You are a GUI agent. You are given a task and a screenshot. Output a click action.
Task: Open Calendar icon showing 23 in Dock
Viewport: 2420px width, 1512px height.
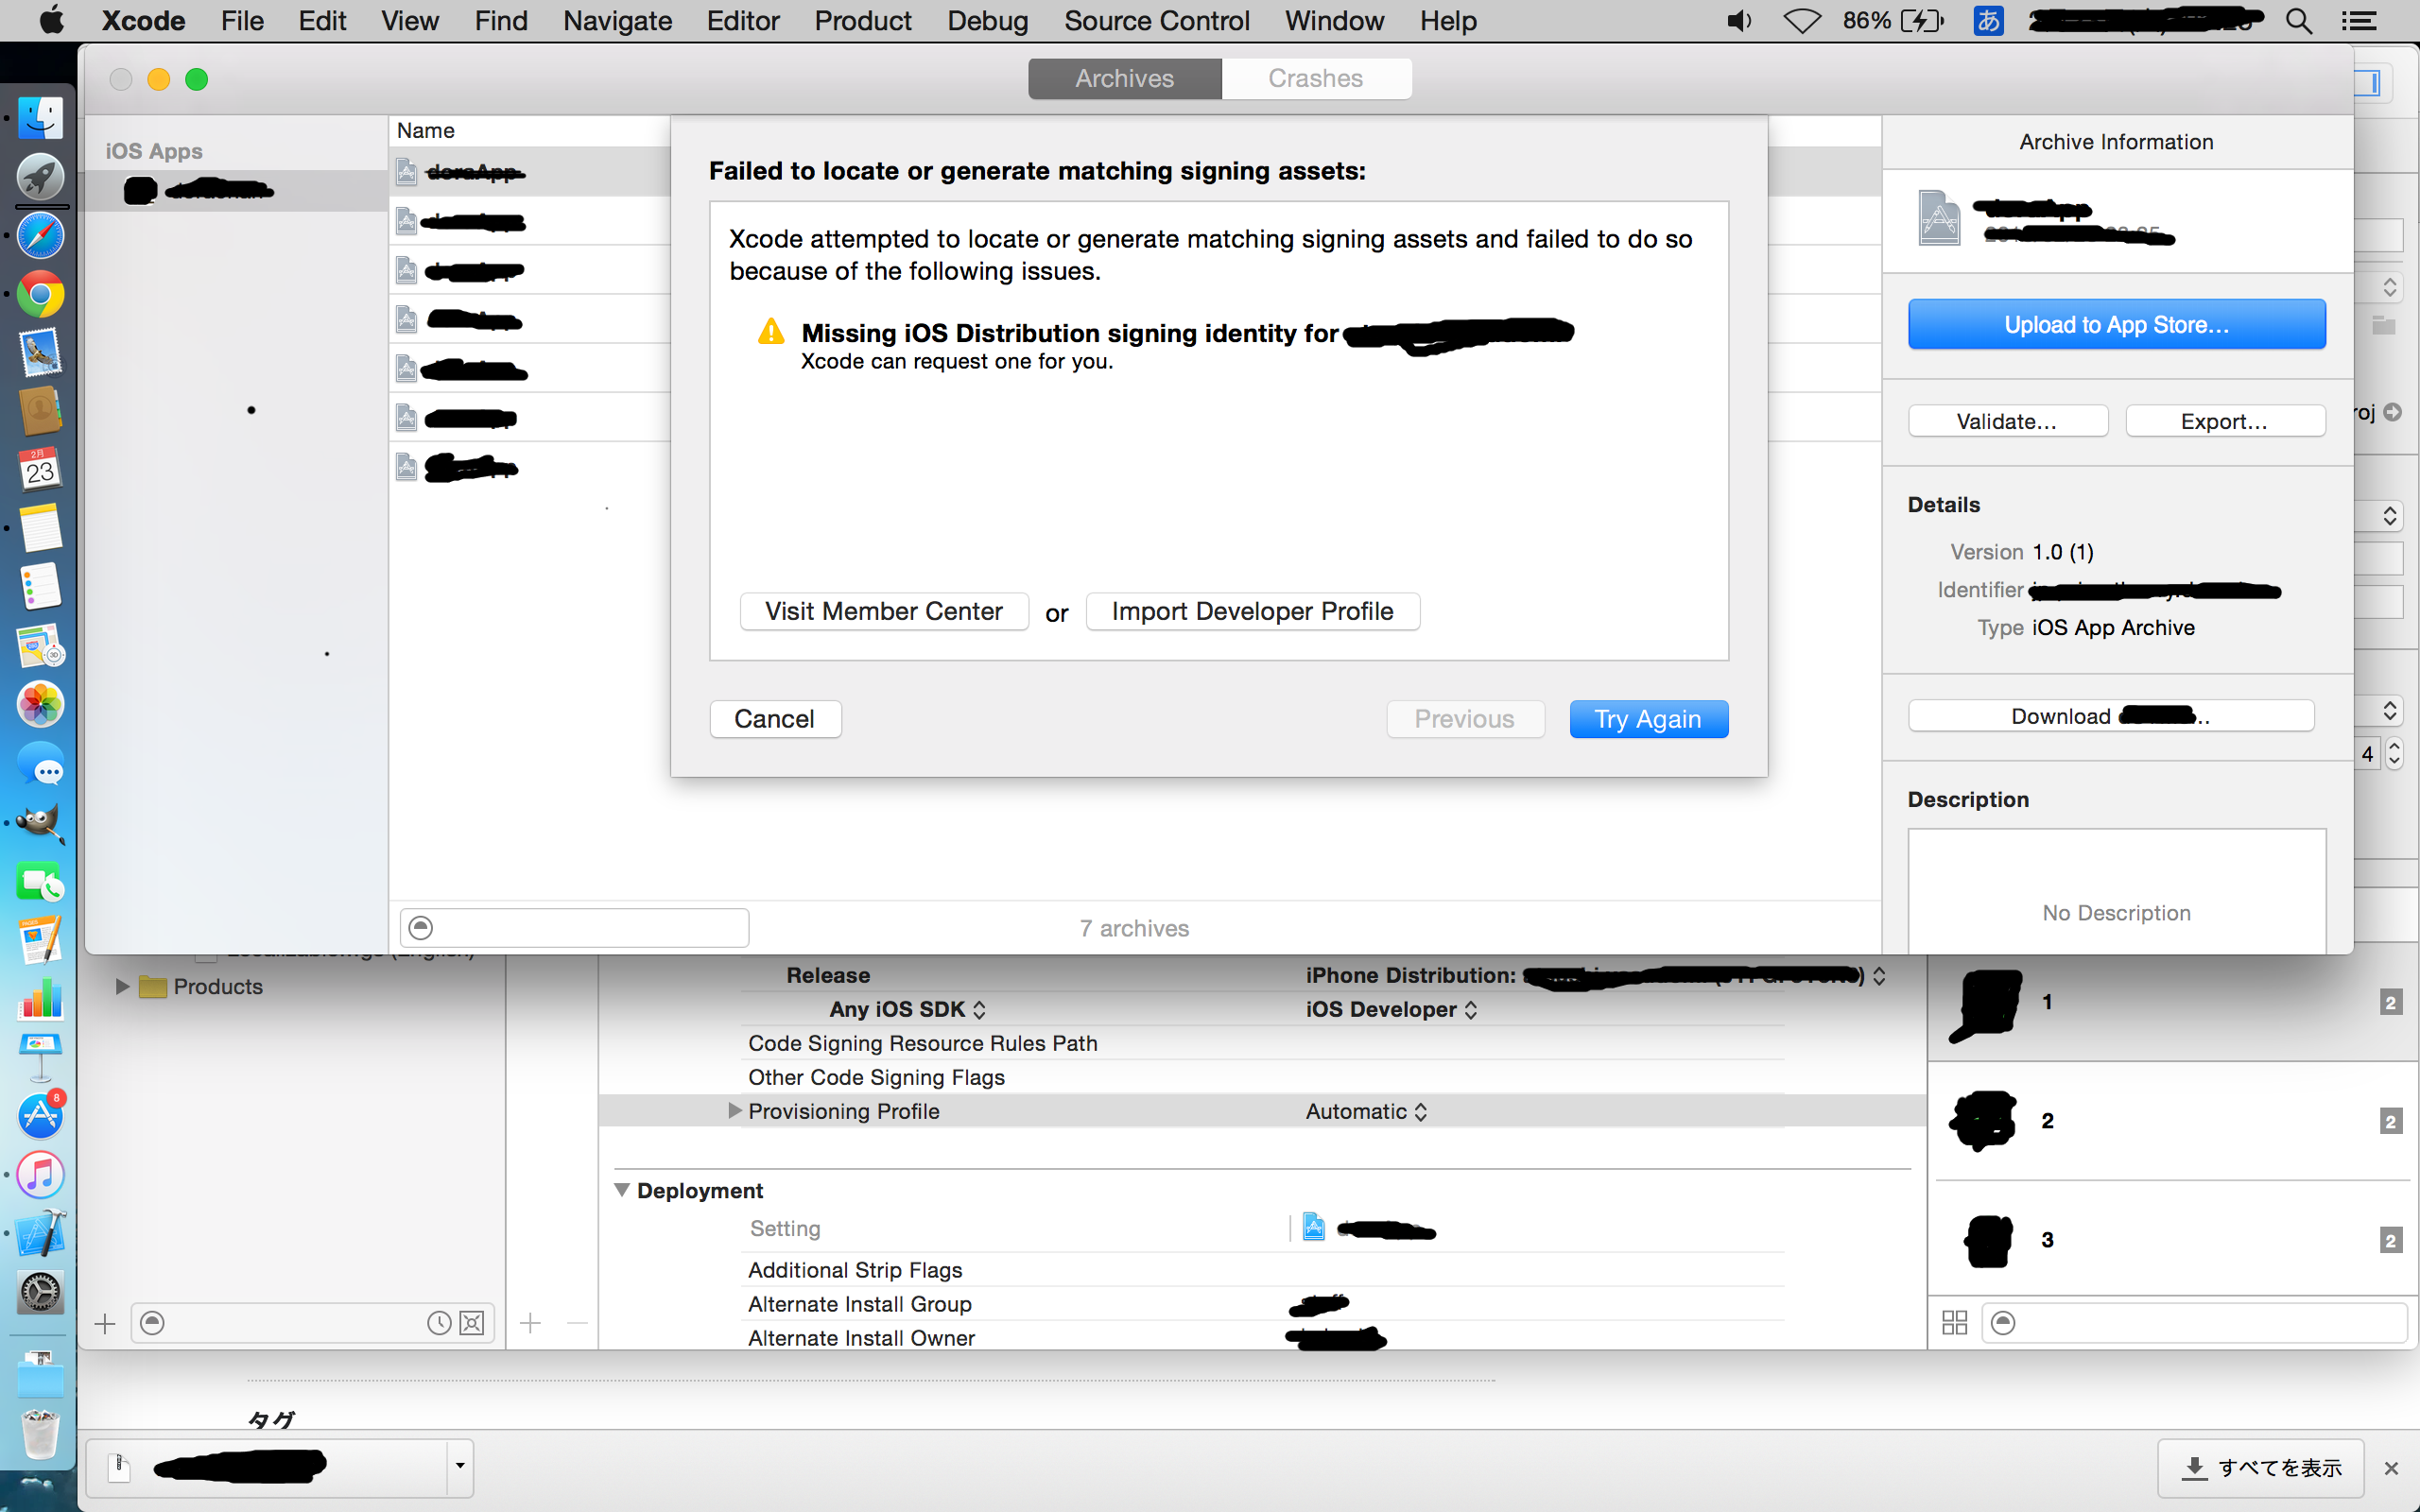(x=41, y=470)
